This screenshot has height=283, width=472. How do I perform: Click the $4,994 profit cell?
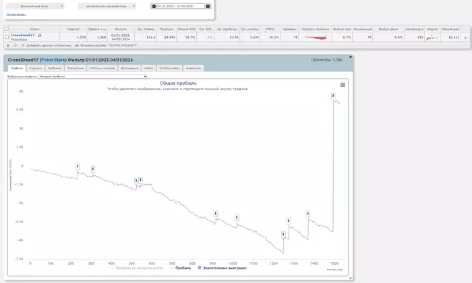click(x=167, y=37)
